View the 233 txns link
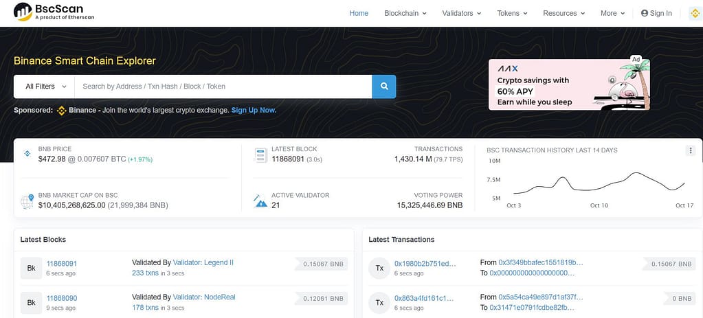This screenshot has width=703, height=318. 145,273
